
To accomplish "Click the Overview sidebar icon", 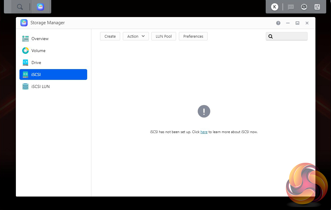I will pyautogui.click(x=25, y=39).
